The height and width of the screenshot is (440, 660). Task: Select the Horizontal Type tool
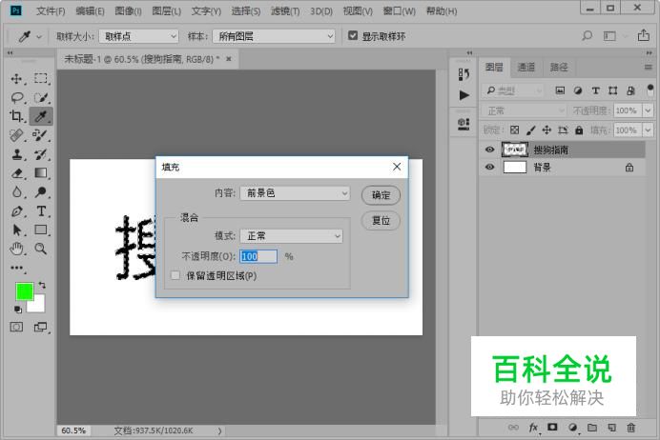41,211
